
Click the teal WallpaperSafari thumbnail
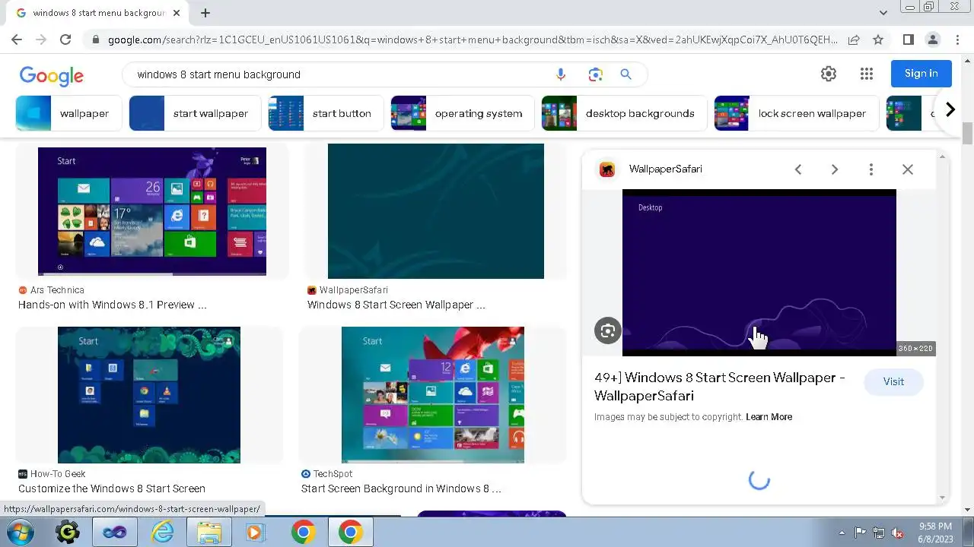[x=436, y=211]
